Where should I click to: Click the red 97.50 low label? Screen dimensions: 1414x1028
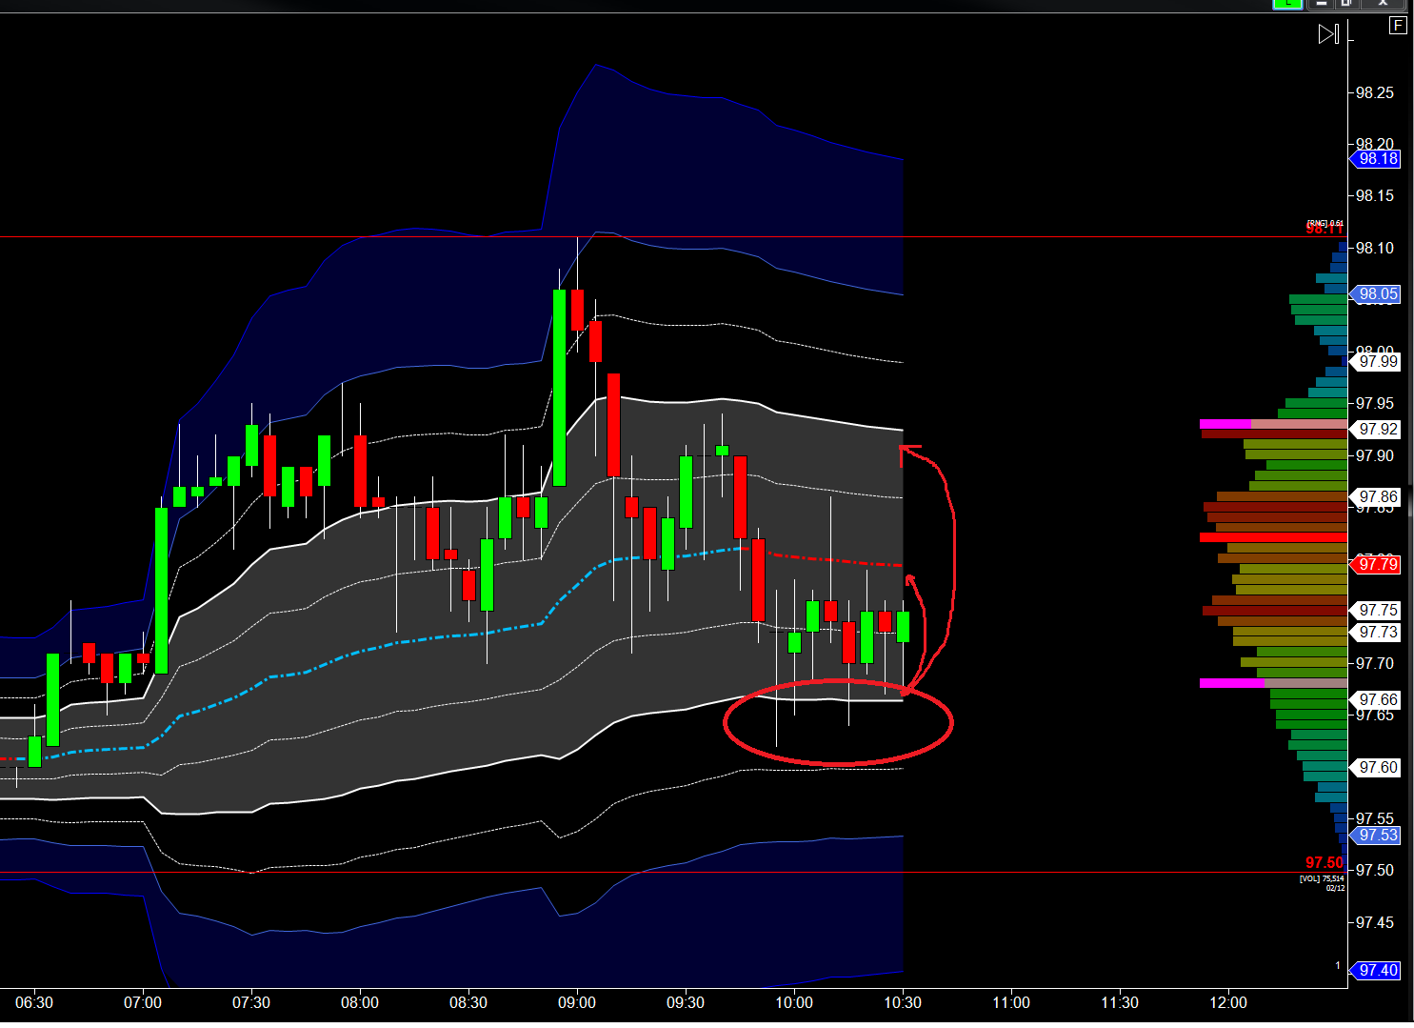(x=1324, y=862)
